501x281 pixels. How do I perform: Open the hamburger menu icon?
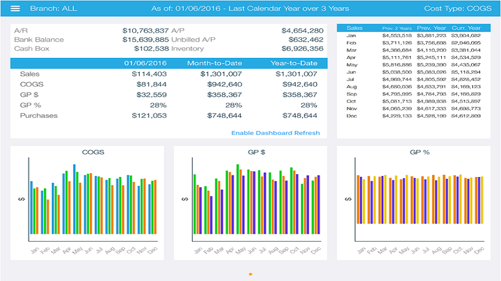coord(15,8)
